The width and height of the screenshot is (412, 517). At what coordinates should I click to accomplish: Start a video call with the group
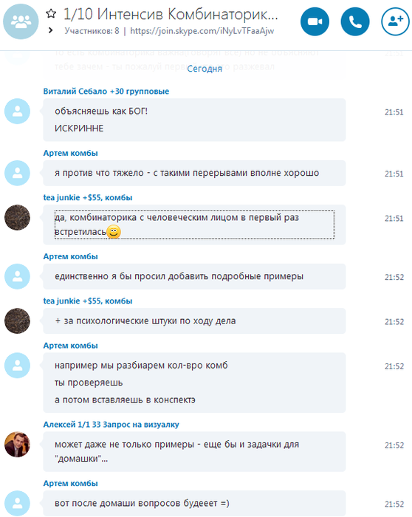point(315,21)
